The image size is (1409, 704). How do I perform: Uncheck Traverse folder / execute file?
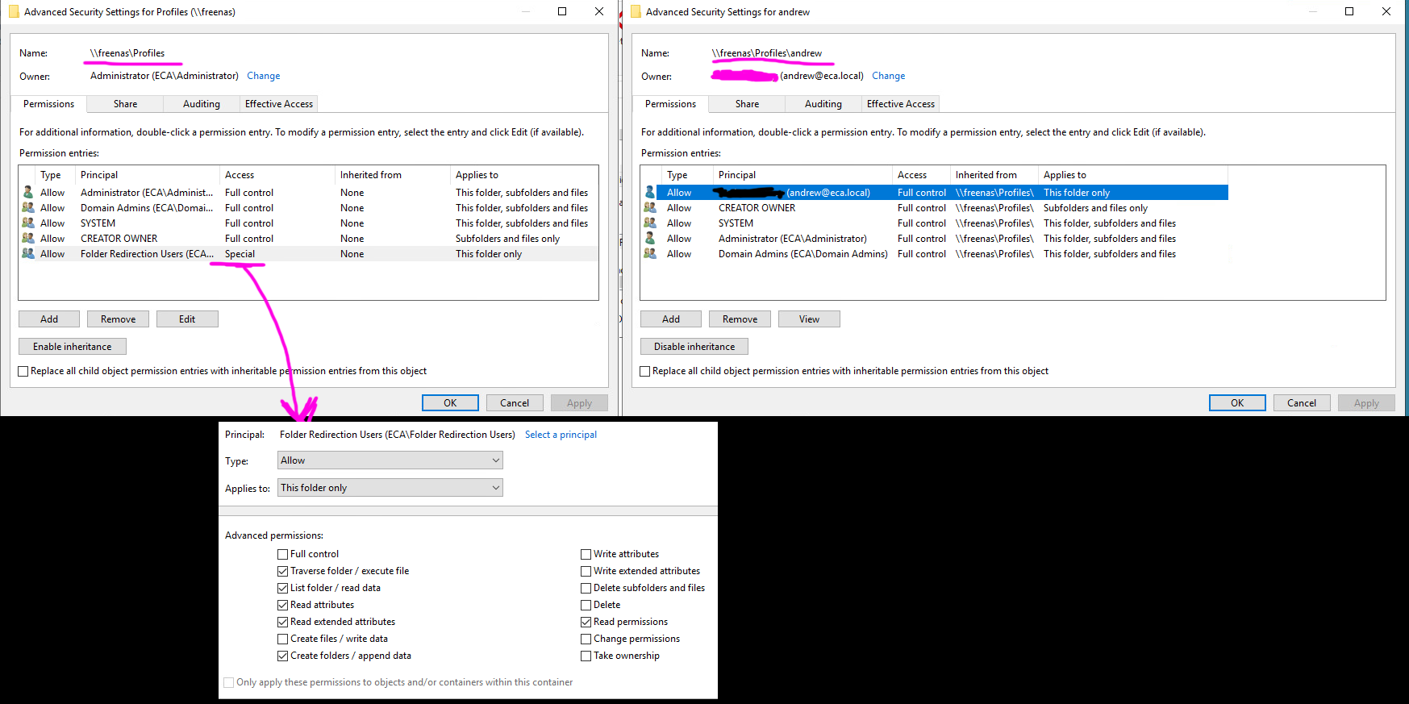coord(283,571)
